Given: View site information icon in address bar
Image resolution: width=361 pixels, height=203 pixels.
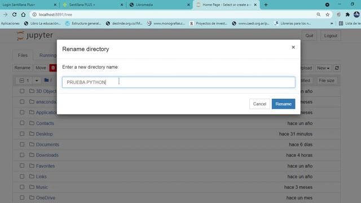Looking at the screenshot, I should (x=34, y=15).
